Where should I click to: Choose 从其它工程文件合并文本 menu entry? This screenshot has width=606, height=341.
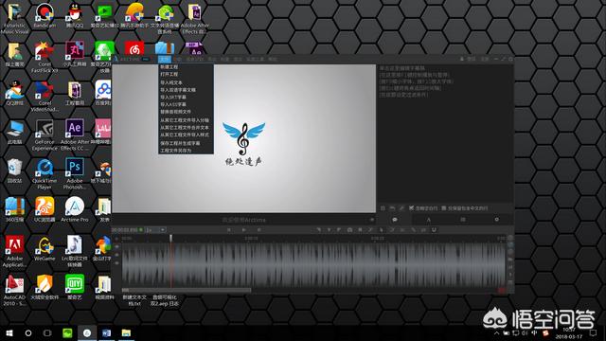pyautogui.click(x=185, y=127)
